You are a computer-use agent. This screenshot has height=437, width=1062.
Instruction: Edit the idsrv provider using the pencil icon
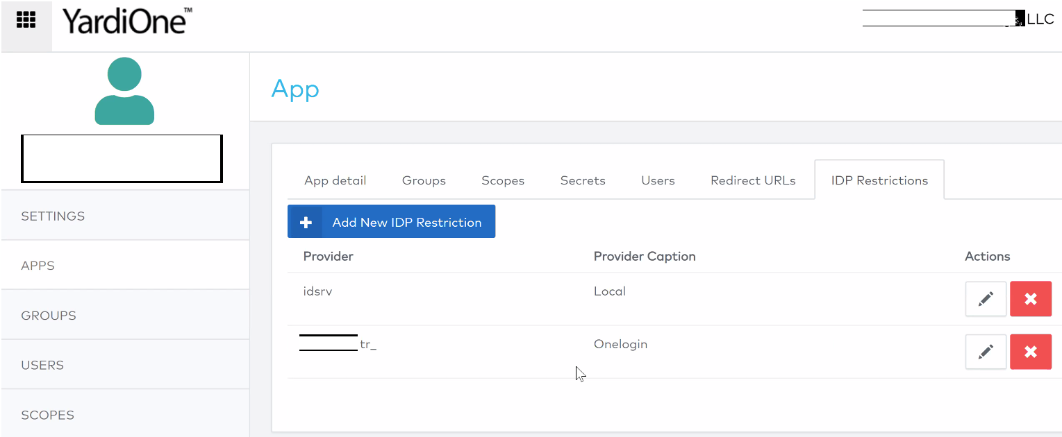pyautogui.click(x=985, y=298)
